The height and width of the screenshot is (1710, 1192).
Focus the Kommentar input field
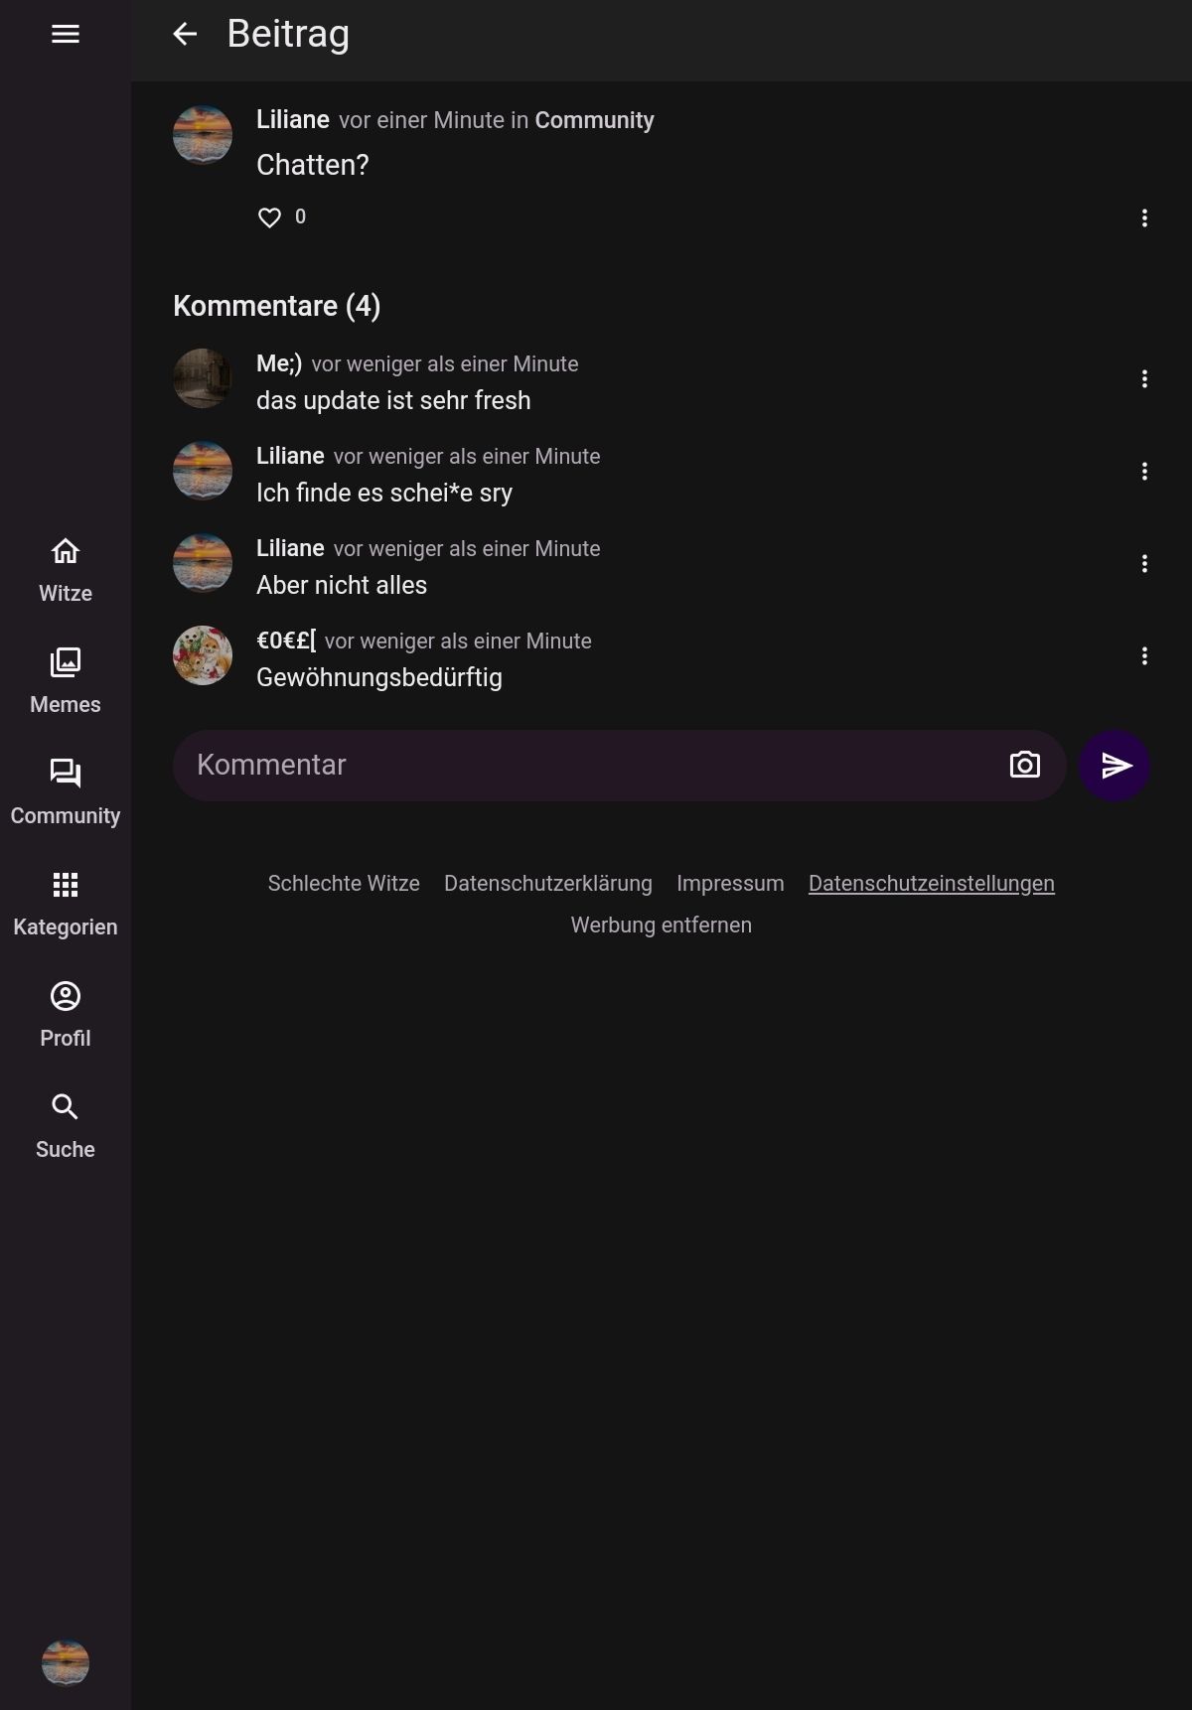(586, 765)
